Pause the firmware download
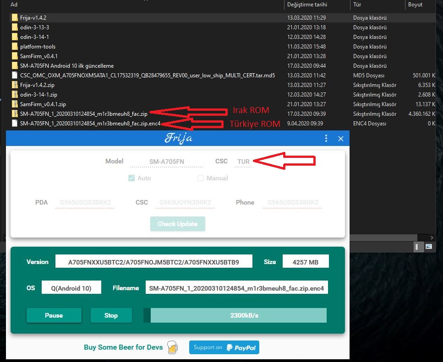The height and width of the screenshot is (362, 443). pyautogui.click(x=54, y=315)
